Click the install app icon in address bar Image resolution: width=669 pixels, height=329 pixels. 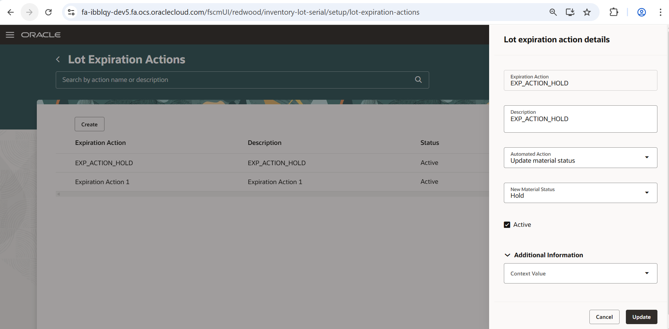(x=570, y=12)
